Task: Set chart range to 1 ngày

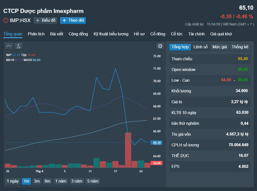Action: tap(13, 181)
